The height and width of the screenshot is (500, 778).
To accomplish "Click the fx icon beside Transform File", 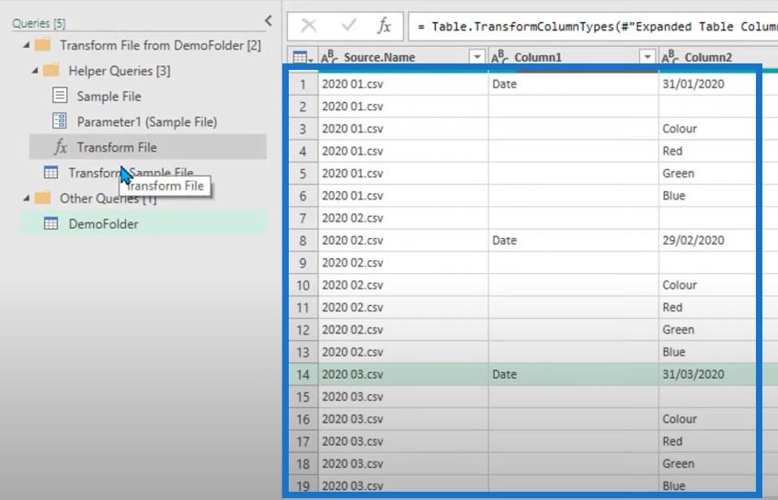I will coord(61,147).
